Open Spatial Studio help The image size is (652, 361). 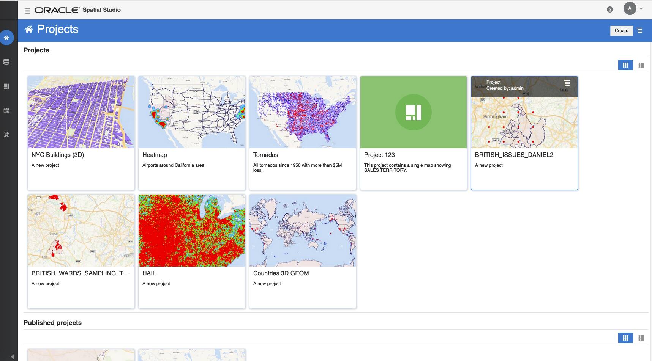pyautogui.click(x=610, y=9)
